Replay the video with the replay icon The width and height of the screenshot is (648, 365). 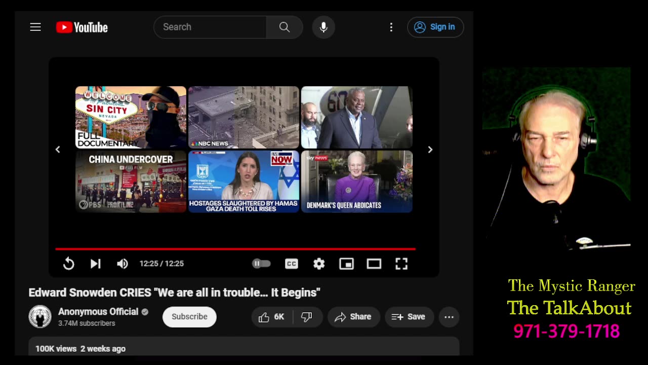pos(69,264)
